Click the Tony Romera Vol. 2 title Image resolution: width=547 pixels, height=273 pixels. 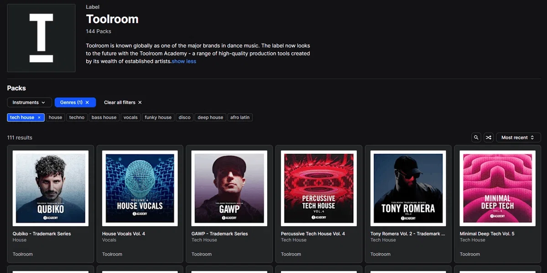(408, 234)
